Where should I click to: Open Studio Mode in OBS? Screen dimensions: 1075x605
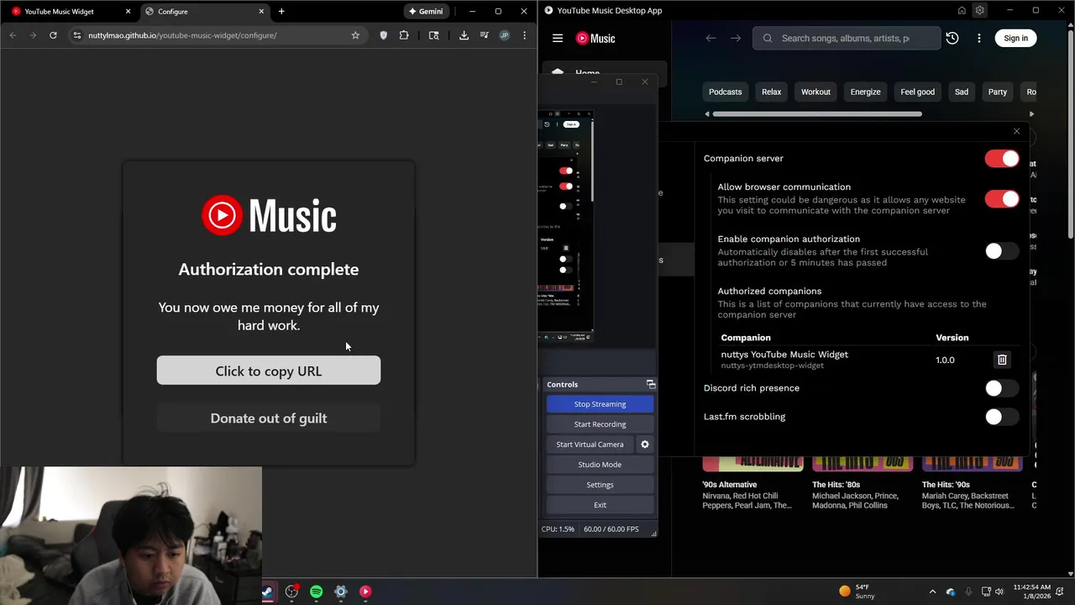[600, 465]
